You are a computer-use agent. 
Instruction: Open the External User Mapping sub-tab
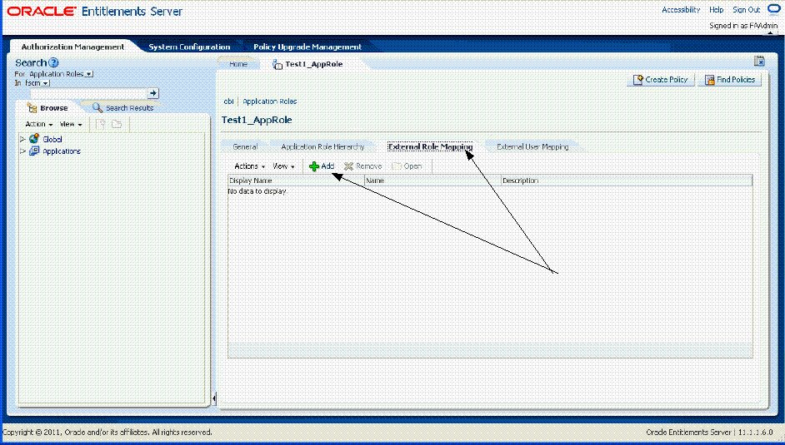532,147
